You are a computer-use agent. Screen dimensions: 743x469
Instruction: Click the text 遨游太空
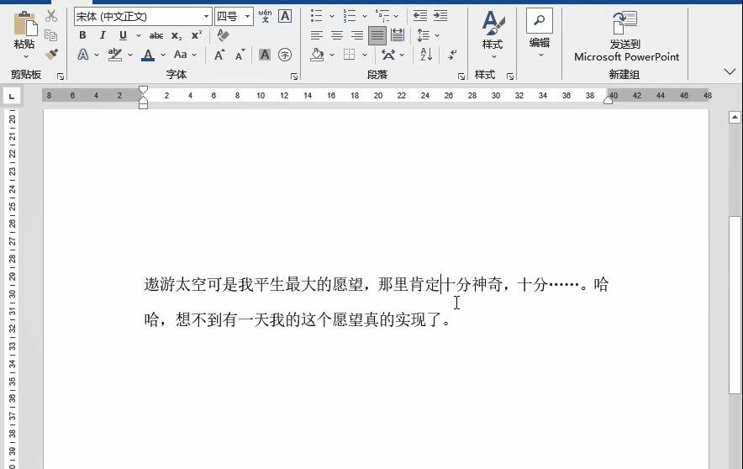(x=176, y=284)
